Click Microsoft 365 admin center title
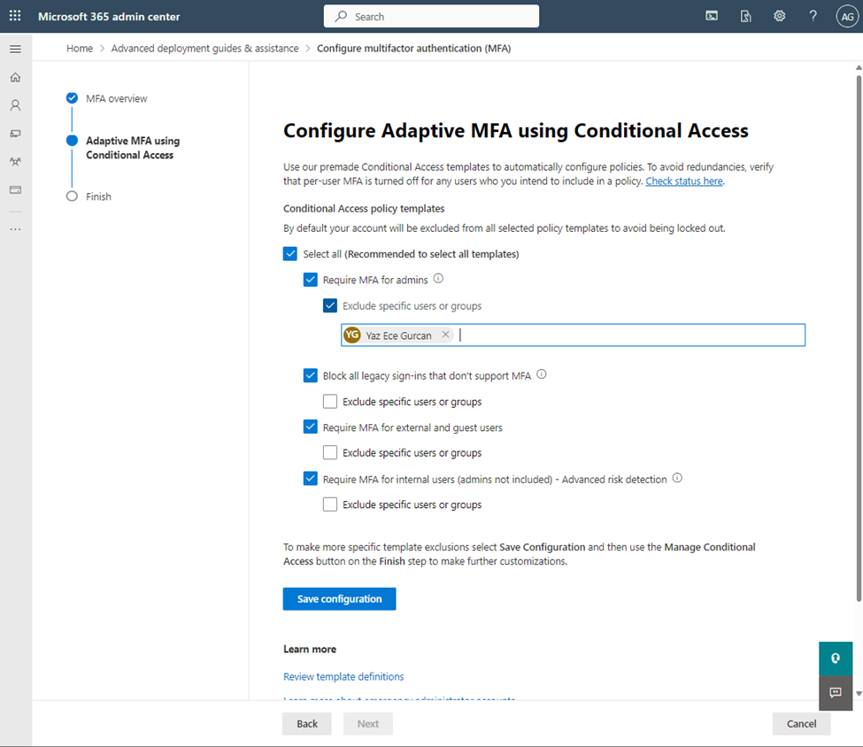863x747 pixels. [109, 17]
